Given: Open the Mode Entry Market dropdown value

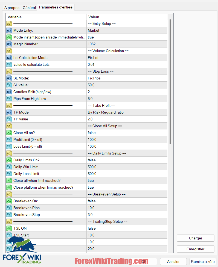Looking at the screenshot, I should coord(127,31).
